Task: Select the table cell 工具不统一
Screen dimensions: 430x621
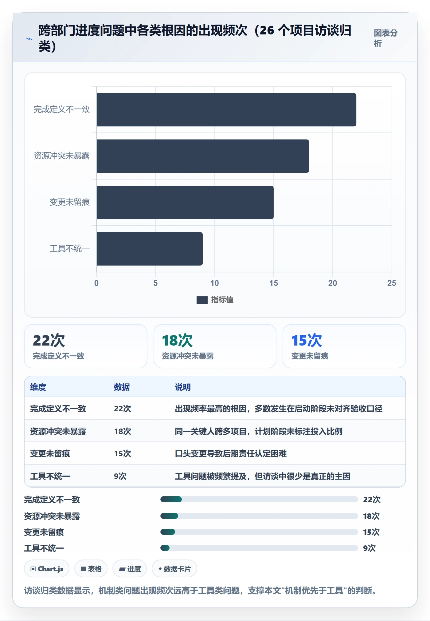Action: [50, 476]
